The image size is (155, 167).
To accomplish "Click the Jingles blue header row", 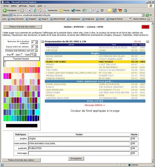I will (x=95, y=53).
